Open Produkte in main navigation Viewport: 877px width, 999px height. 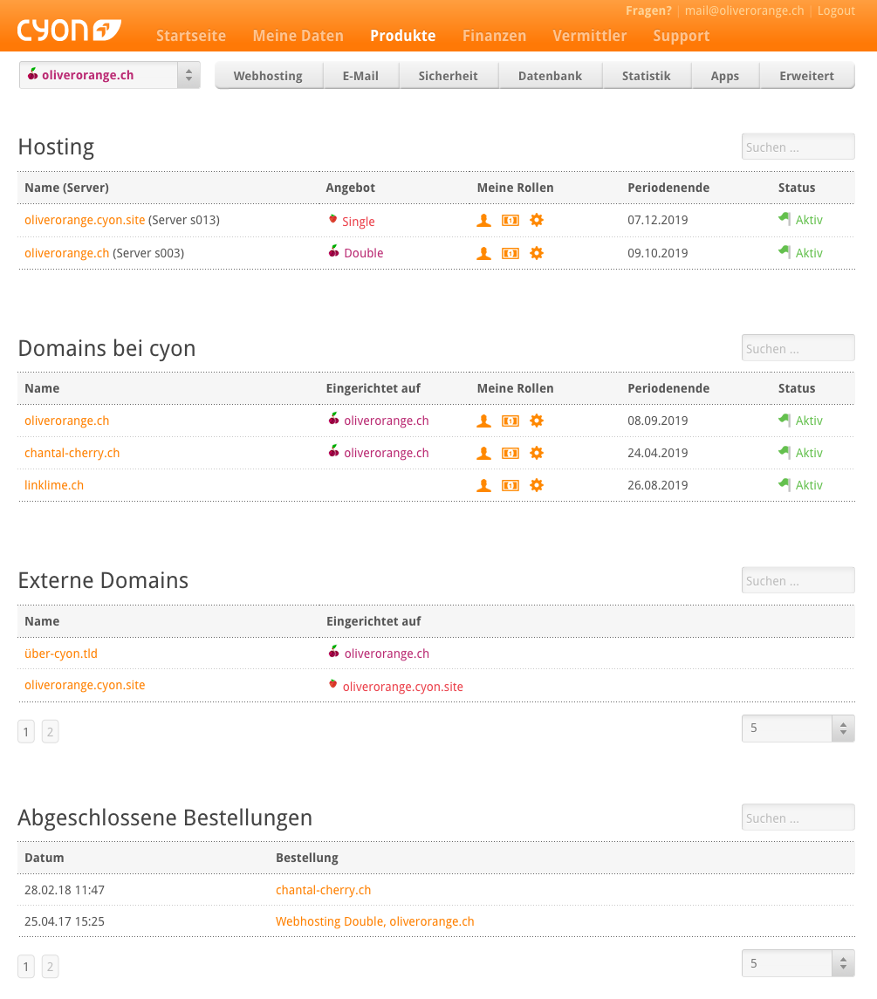click(403, 36)
